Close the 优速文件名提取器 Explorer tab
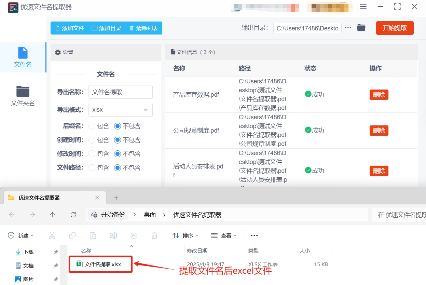426x285 pixels. [97, 198]
